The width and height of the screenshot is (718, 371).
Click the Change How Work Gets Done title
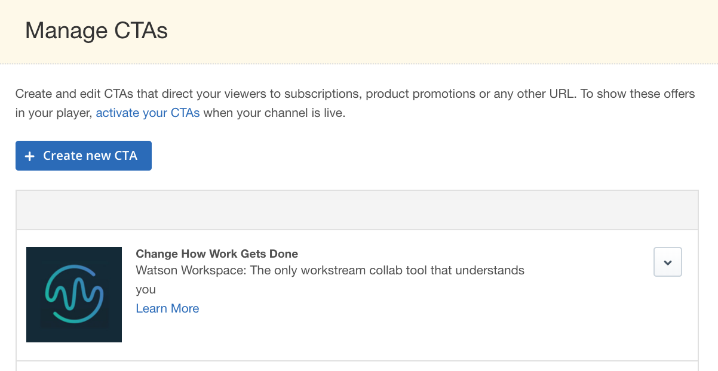click(217, 254)
